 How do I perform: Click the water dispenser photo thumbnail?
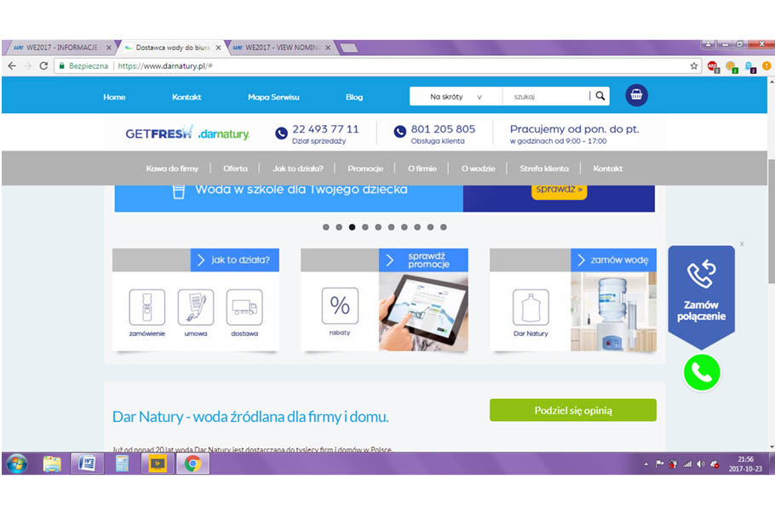(x=613, y=311)
